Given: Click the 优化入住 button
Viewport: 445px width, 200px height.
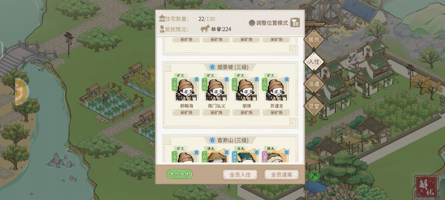Looking at the screenshot, I should pos(180,174).
